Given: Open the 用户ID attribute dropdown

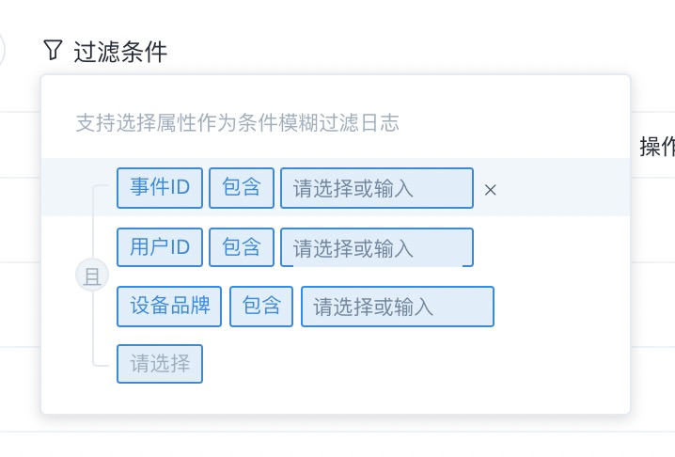Looking at the screenshot, I should pyautogui.click(x=160, y=247).
